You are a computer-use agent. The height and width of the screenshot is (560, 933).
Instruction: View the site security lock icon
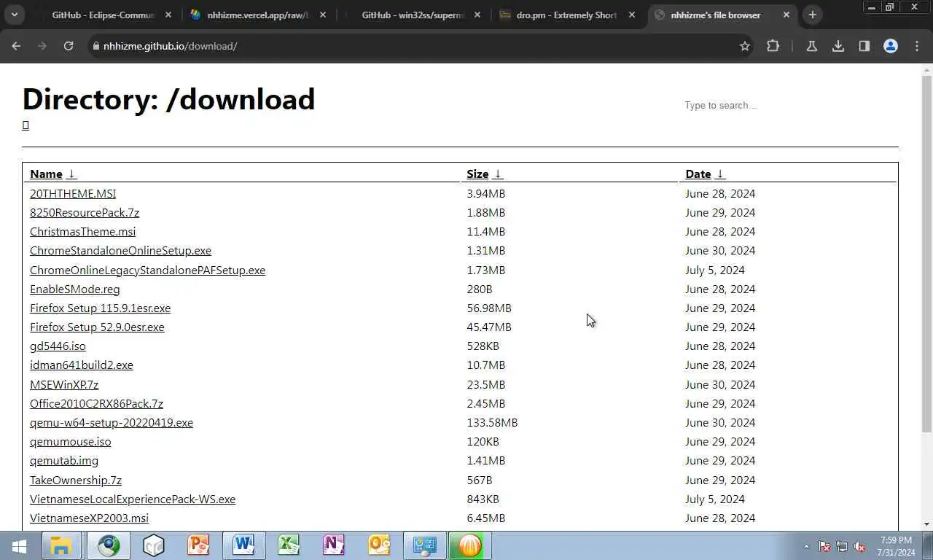point(95,46)
